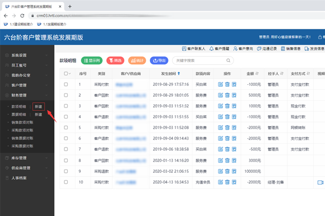The width and height of the screenshot is (325, 216).
Task: Click the red 筛选 filter button
Action: coord(115,60)
